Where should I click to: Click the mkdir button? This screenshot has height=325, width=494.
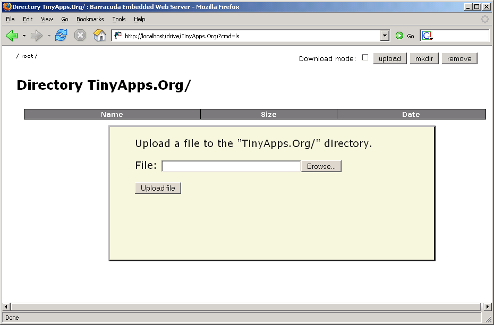424,58
